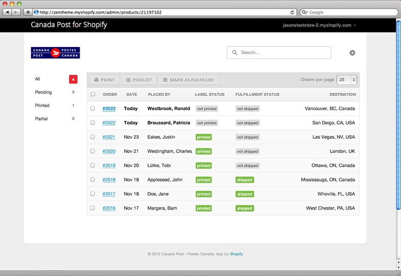Click Canada Post for Shopify title
Screen dimensions: 401x276
point(69,25)
